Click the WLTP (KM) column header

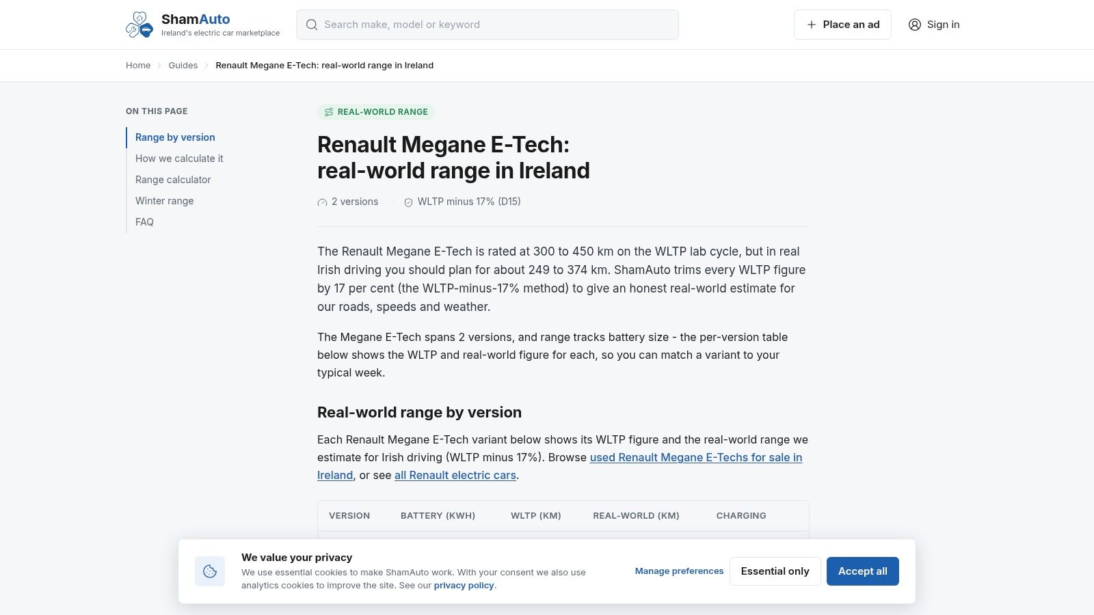(536, 516)
